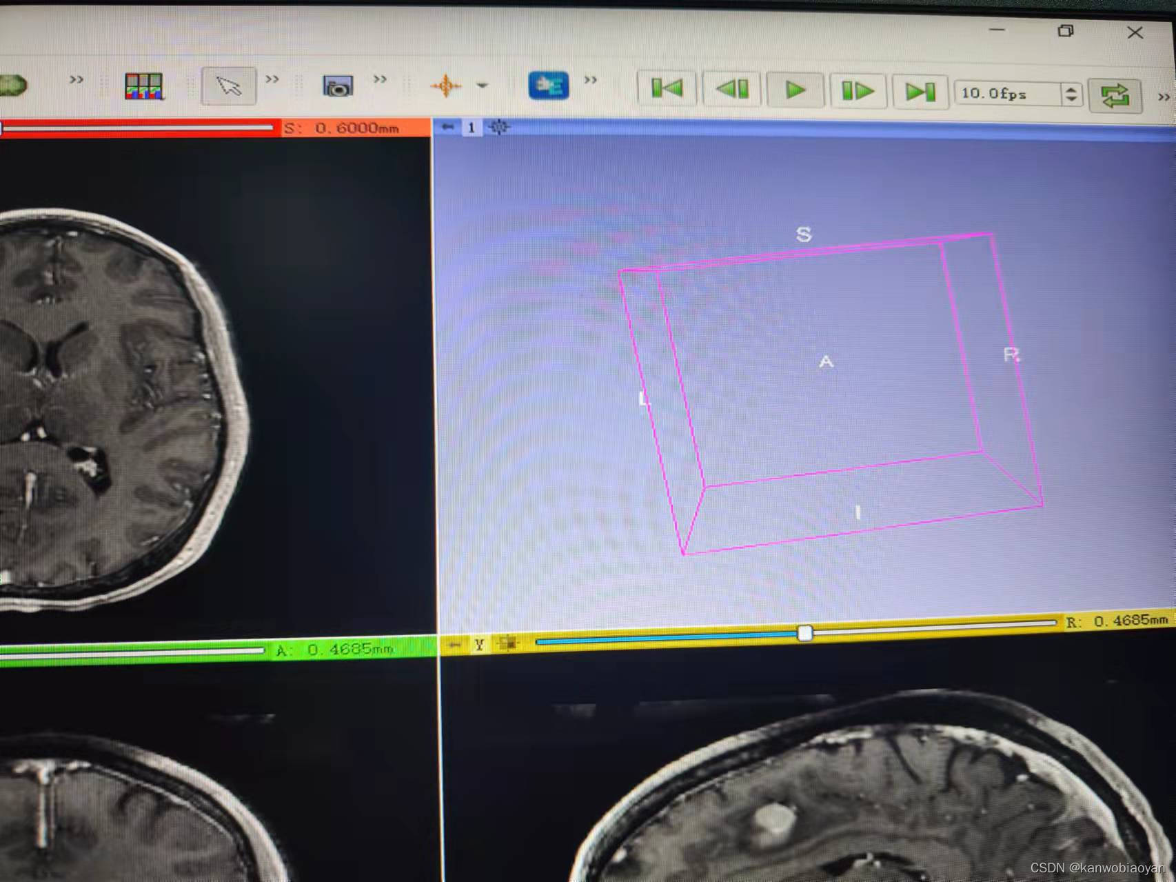
Task: Minimize the application window
Action: point(997,30)
